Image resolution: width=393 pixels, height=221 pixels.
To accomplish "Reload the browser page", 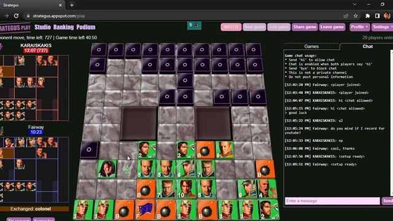I will click(17, 16).
